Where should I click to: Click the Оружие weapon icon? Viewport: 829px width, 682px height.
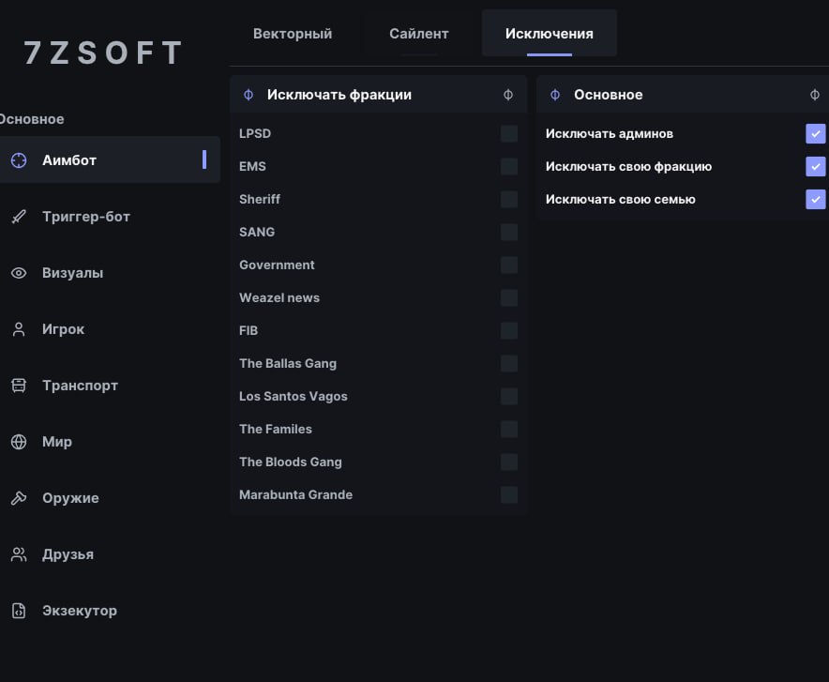[19, 498]
